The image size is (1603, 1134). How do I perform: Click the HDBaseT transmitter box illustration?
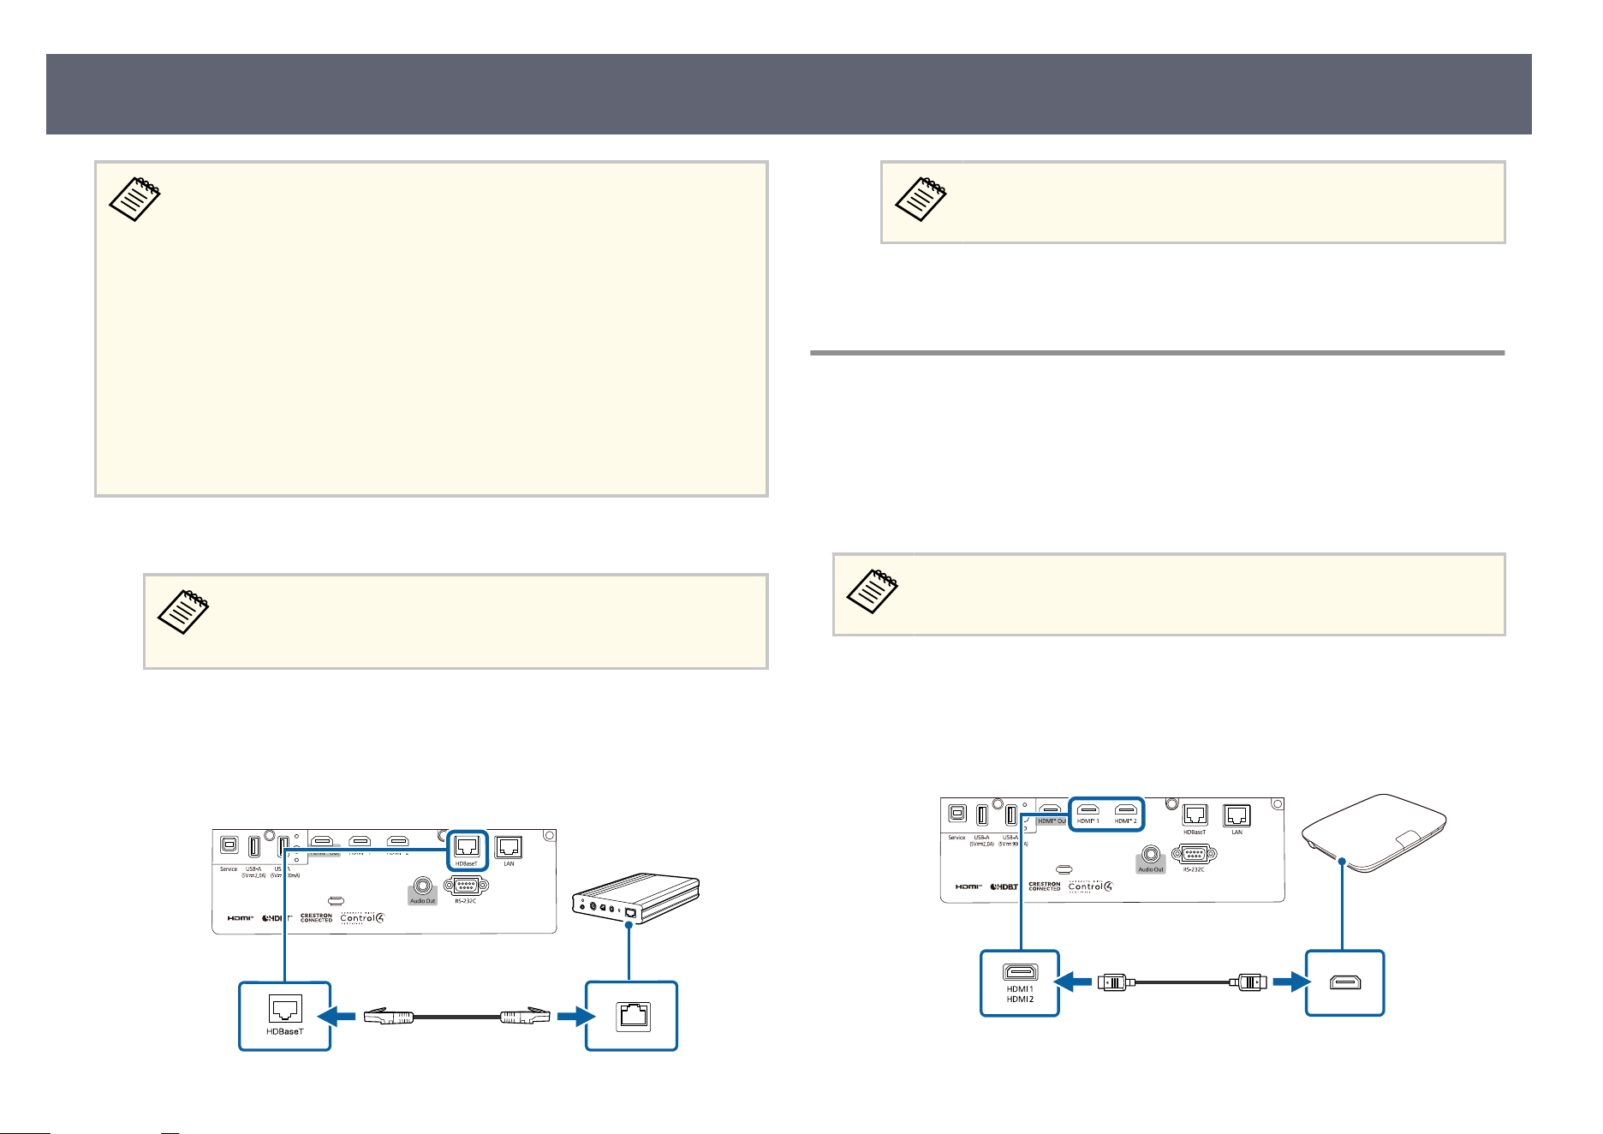click(x=635, y=898)
